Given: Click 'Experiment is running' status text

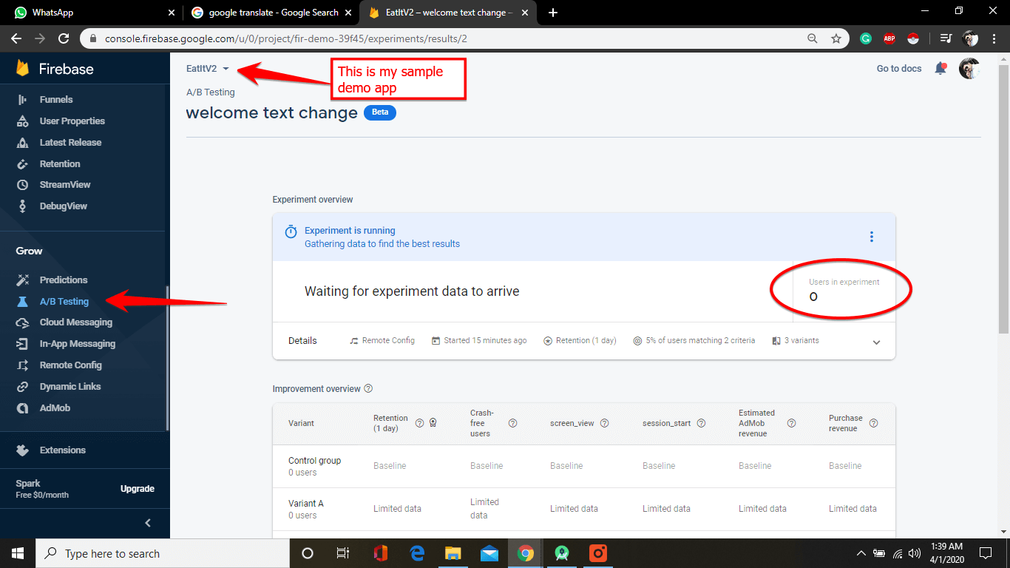Looking at the screenshot, I should tap(350, 230).
